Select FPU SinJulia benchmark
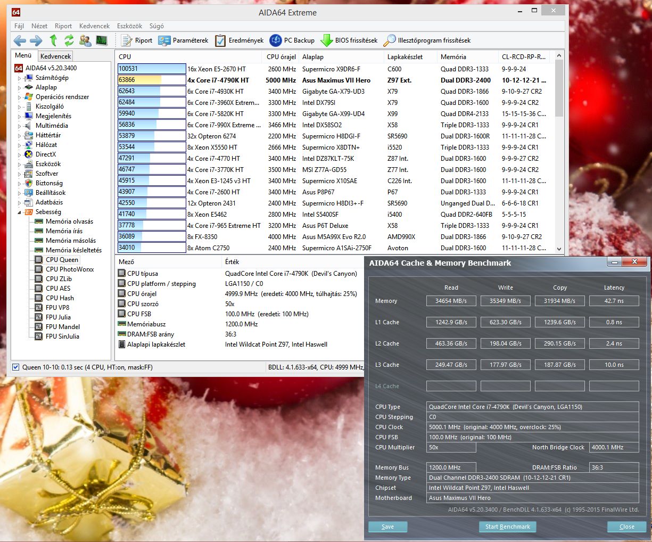652x542 pixels. tap(62, 336)
